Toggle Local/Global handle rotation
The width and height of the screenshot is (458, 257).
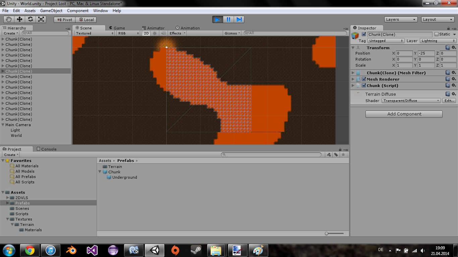[86, 20]
